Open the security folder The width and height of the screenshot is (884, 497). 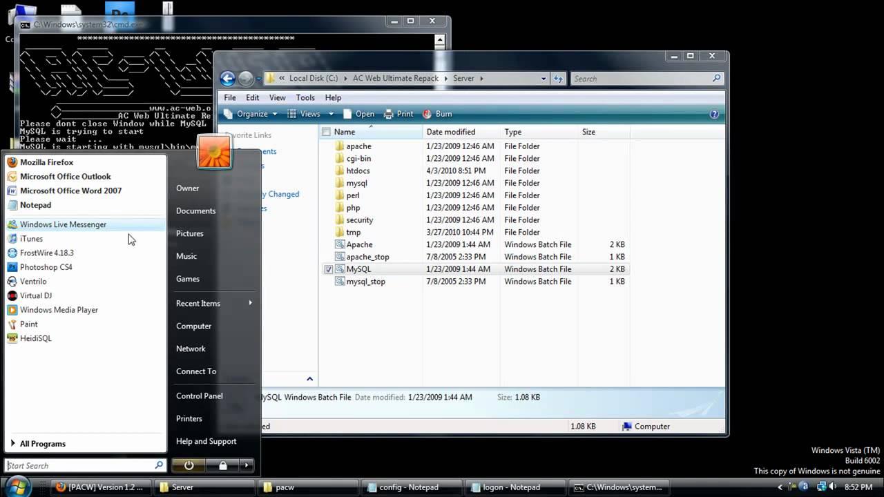pos(359,220)
